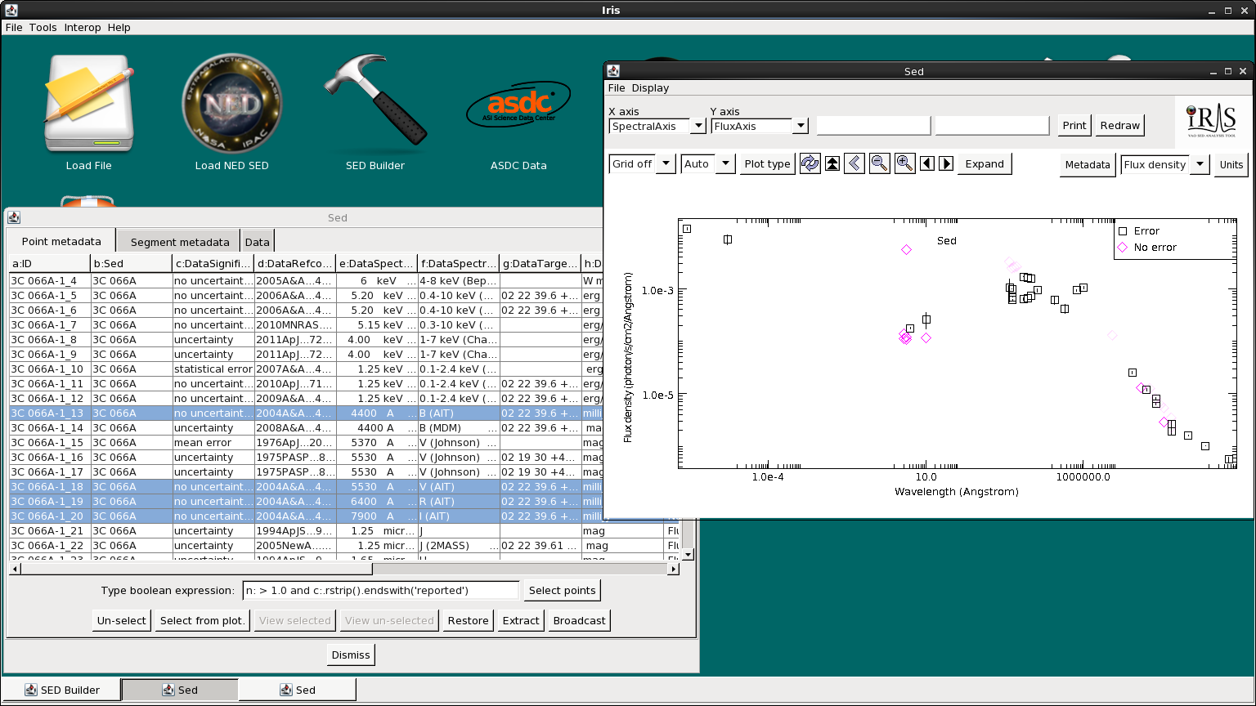Screen dimensions: 1256x706
Task: Click the Select points button
Action: point(562,590)
